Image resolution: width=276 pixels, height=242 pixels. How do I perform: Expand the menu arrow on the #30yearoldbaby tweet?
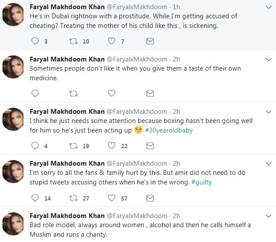click(x=267, y=112)
